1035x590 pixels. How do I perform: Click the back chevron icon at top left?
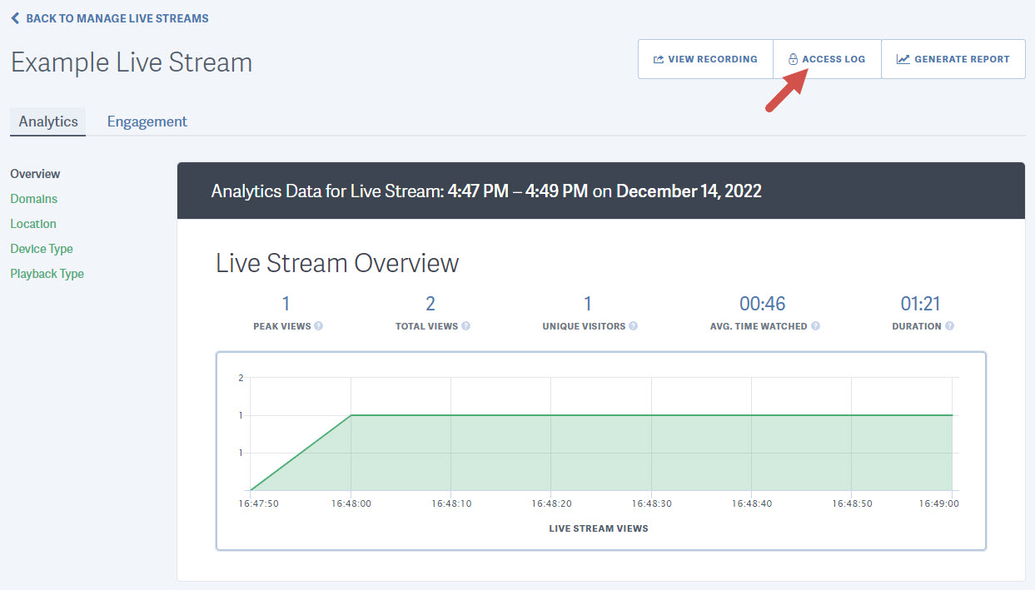coord(15,17)
